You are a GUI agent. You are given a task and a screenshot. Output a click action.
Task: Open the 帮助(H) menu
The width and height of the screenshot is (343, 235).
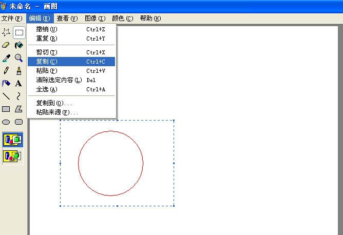click(150, 18)
